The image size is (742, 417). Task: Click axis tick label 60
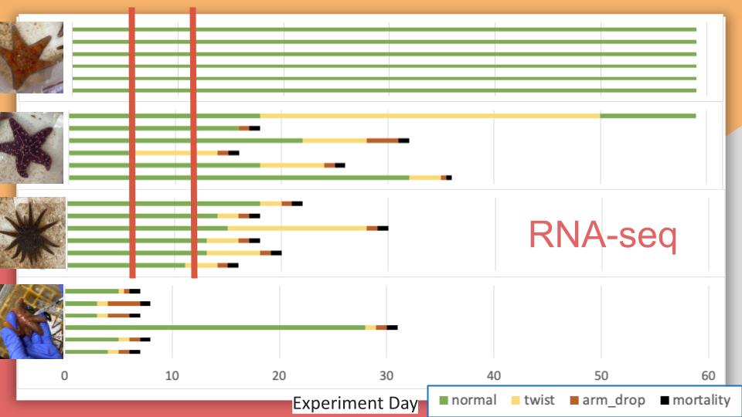point(708,376)
